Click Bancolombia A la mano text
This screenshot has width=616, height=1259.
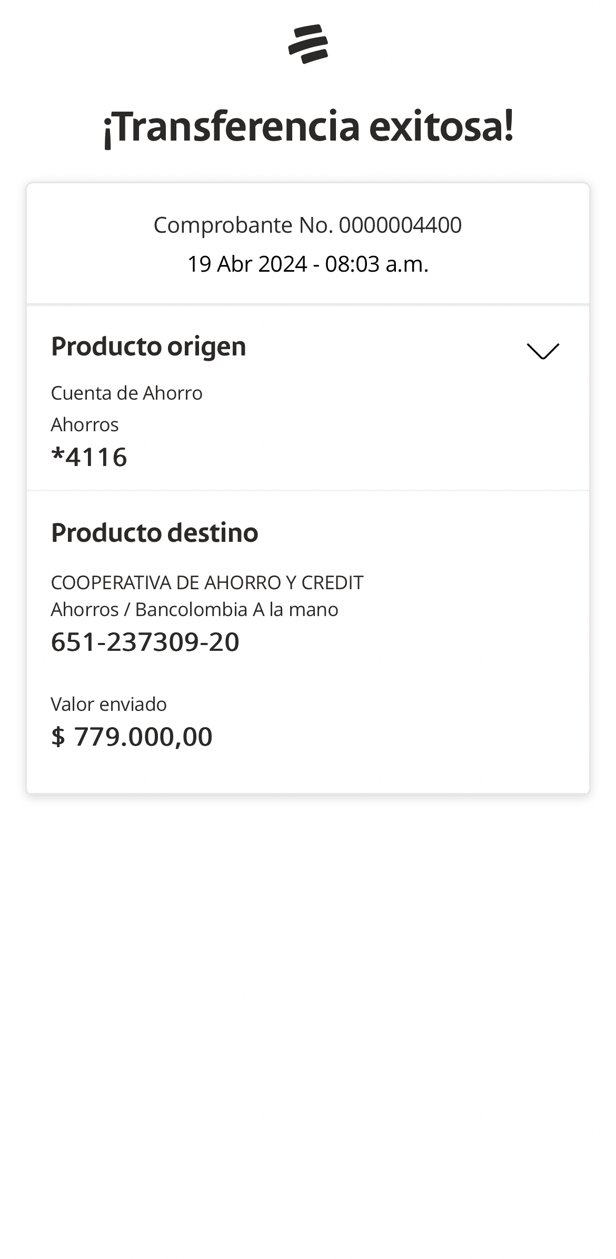[236, 610]
